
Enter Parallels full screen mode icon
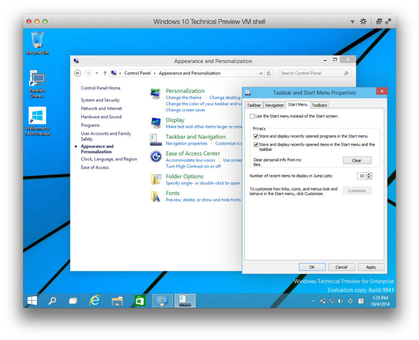point(388,21)
